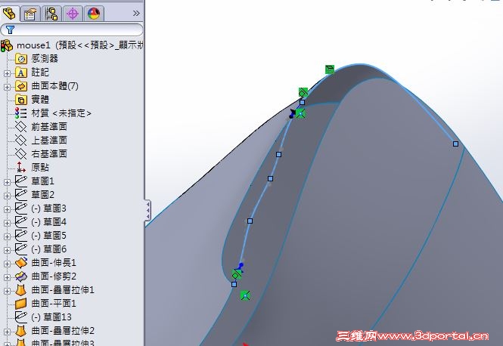Select the (-) 草圖13 label
The height and width of the screenshot is (346, 503).
[51, 317]
